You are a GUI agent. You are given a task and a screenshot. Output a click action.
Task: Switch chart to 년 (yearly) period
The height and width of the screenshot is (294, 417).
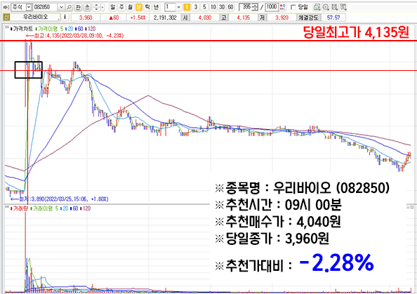click(x=156, y=7)
